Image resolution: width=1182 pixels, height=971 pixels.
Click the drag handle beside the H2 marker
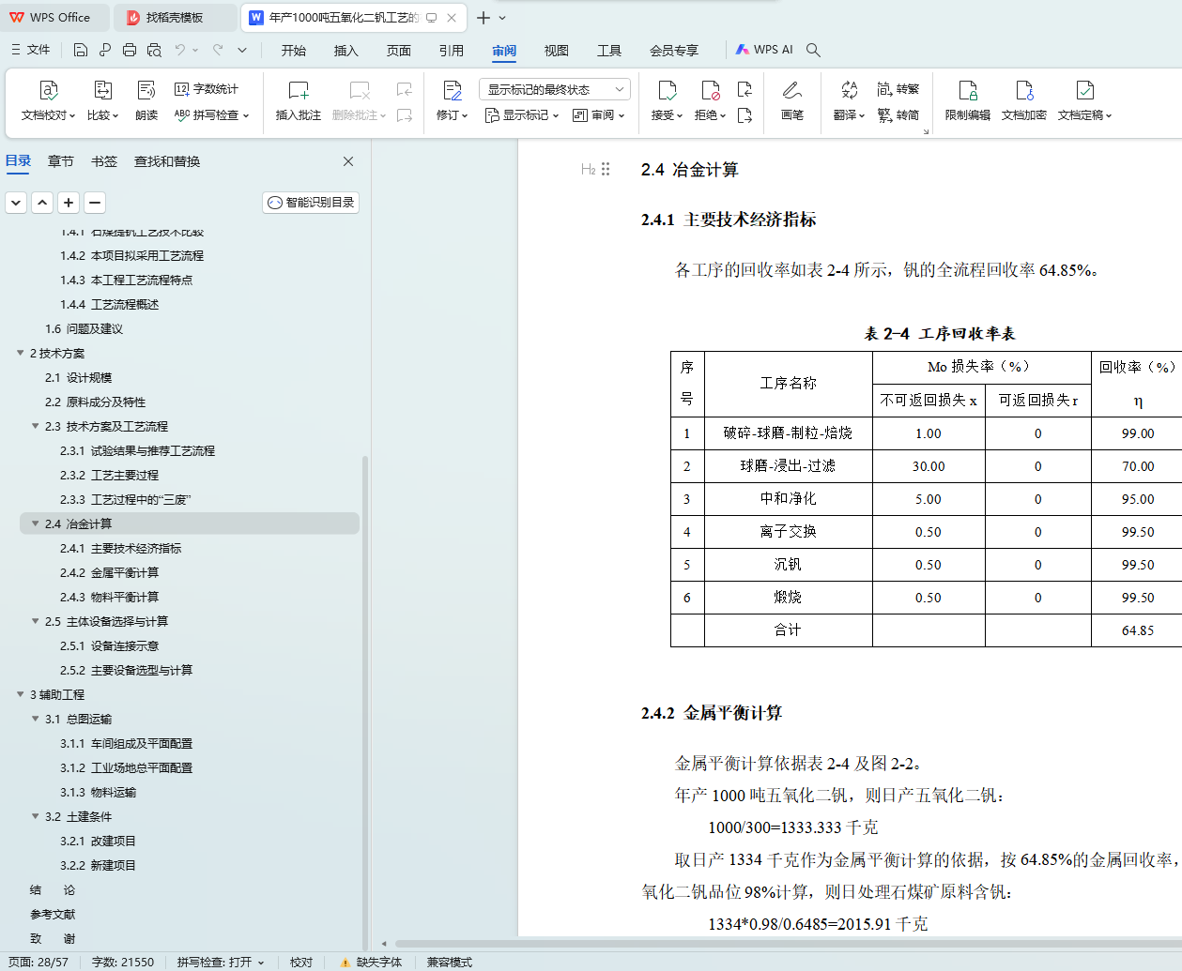tap(606, 169)
